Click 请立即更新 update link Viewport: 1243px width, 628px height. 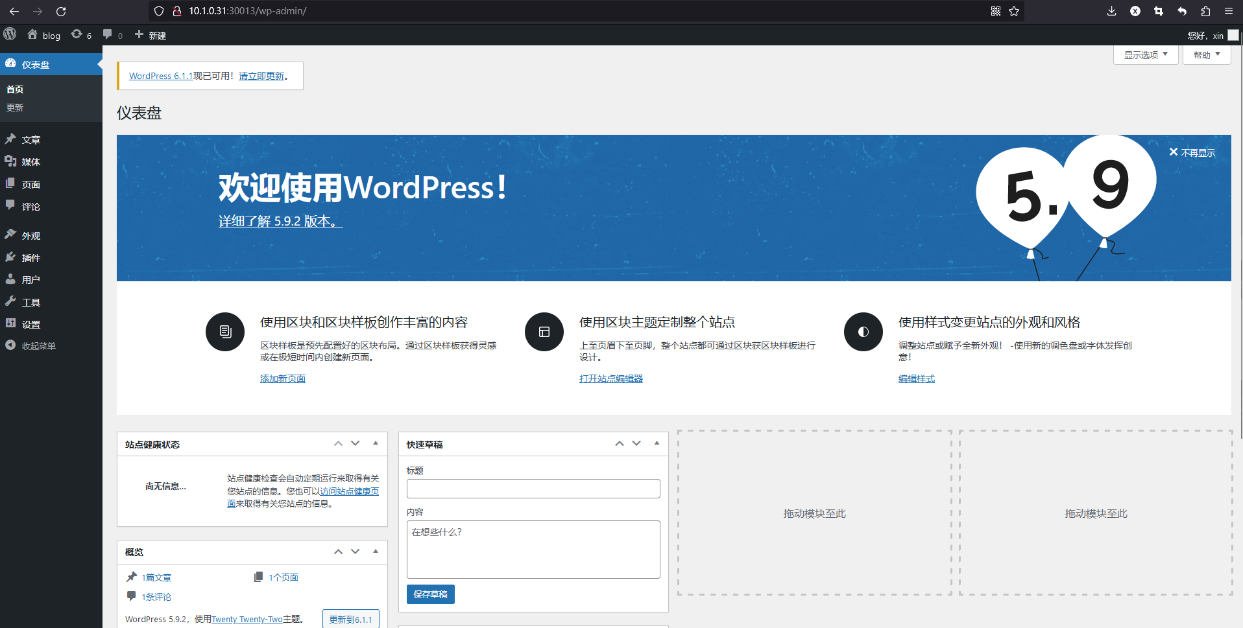[261, 76]
